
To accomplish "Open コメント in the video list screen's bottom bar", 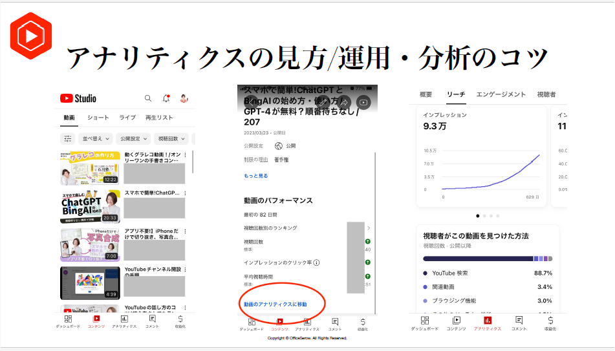I will point(152,321).
